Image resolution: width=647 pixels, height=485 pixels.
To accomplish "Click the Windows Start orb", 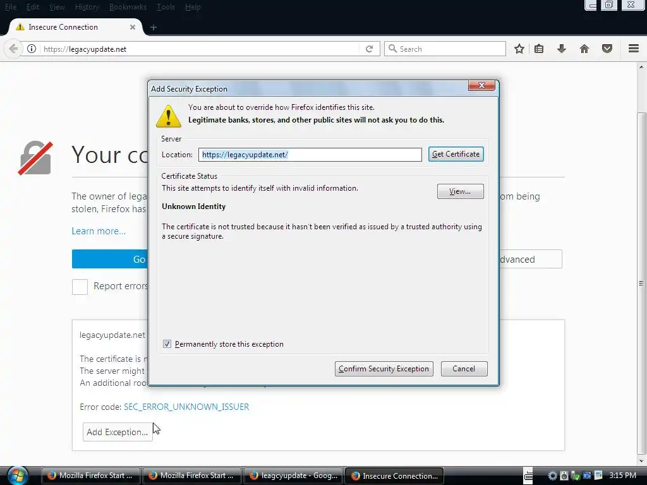I will point(17,476).
